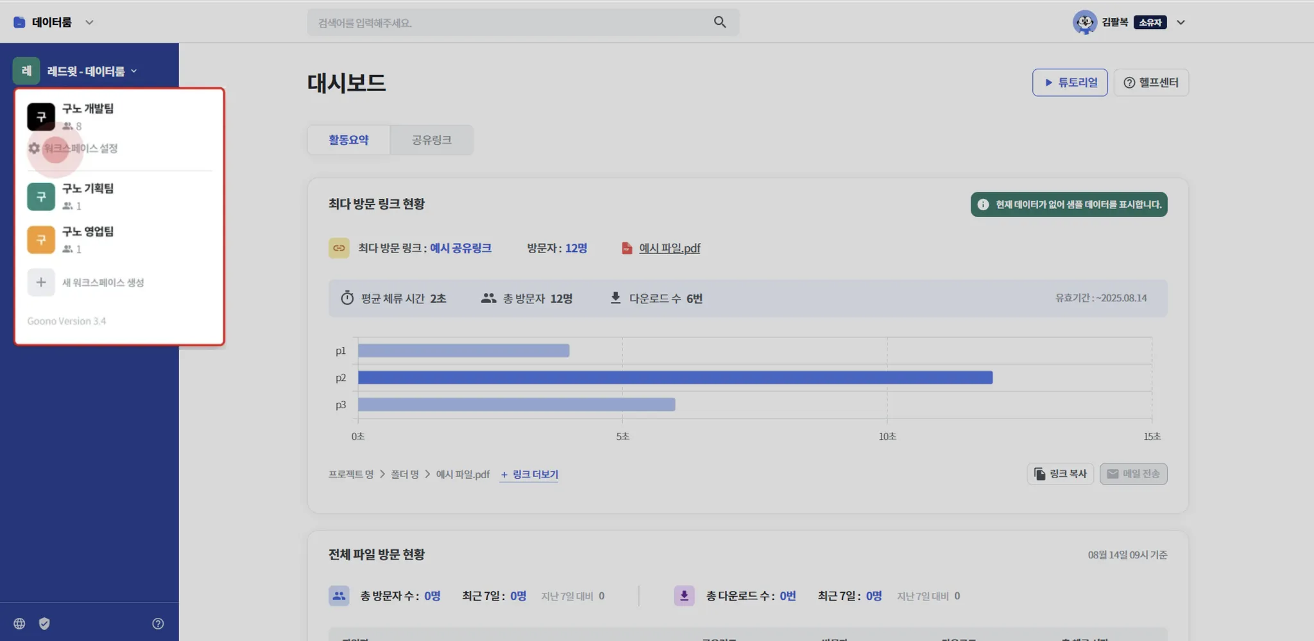Image resolution: width=1314 pixels, height=641 pixels.
Task: Open the globe language icon in sidebar
Action: click(x=20, y=624)
